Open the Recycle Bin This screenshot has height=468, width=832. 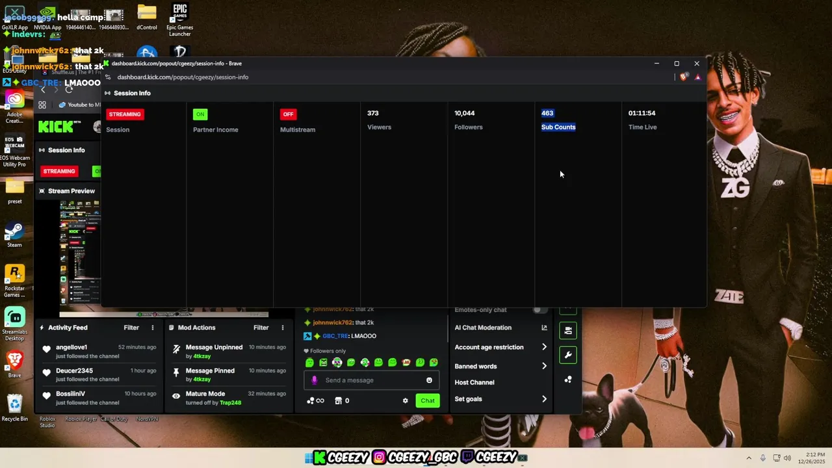14,408
